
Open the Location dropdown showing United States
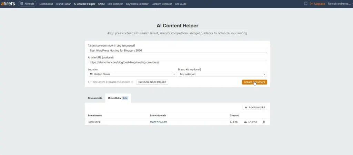click(132, 74)
